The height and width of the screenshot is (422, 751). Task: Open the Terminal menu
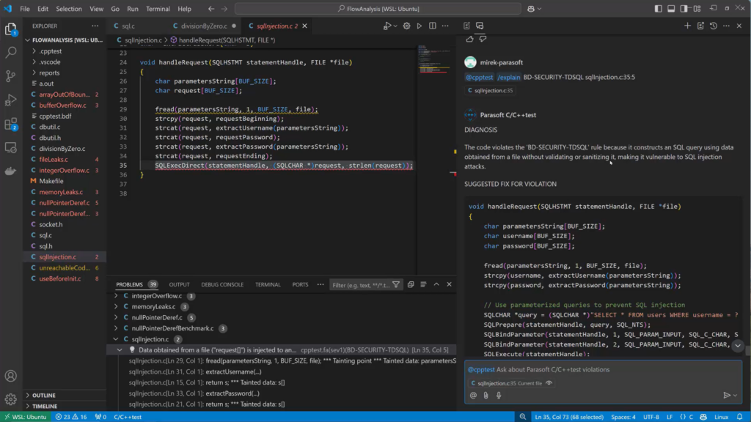point(158,9)
